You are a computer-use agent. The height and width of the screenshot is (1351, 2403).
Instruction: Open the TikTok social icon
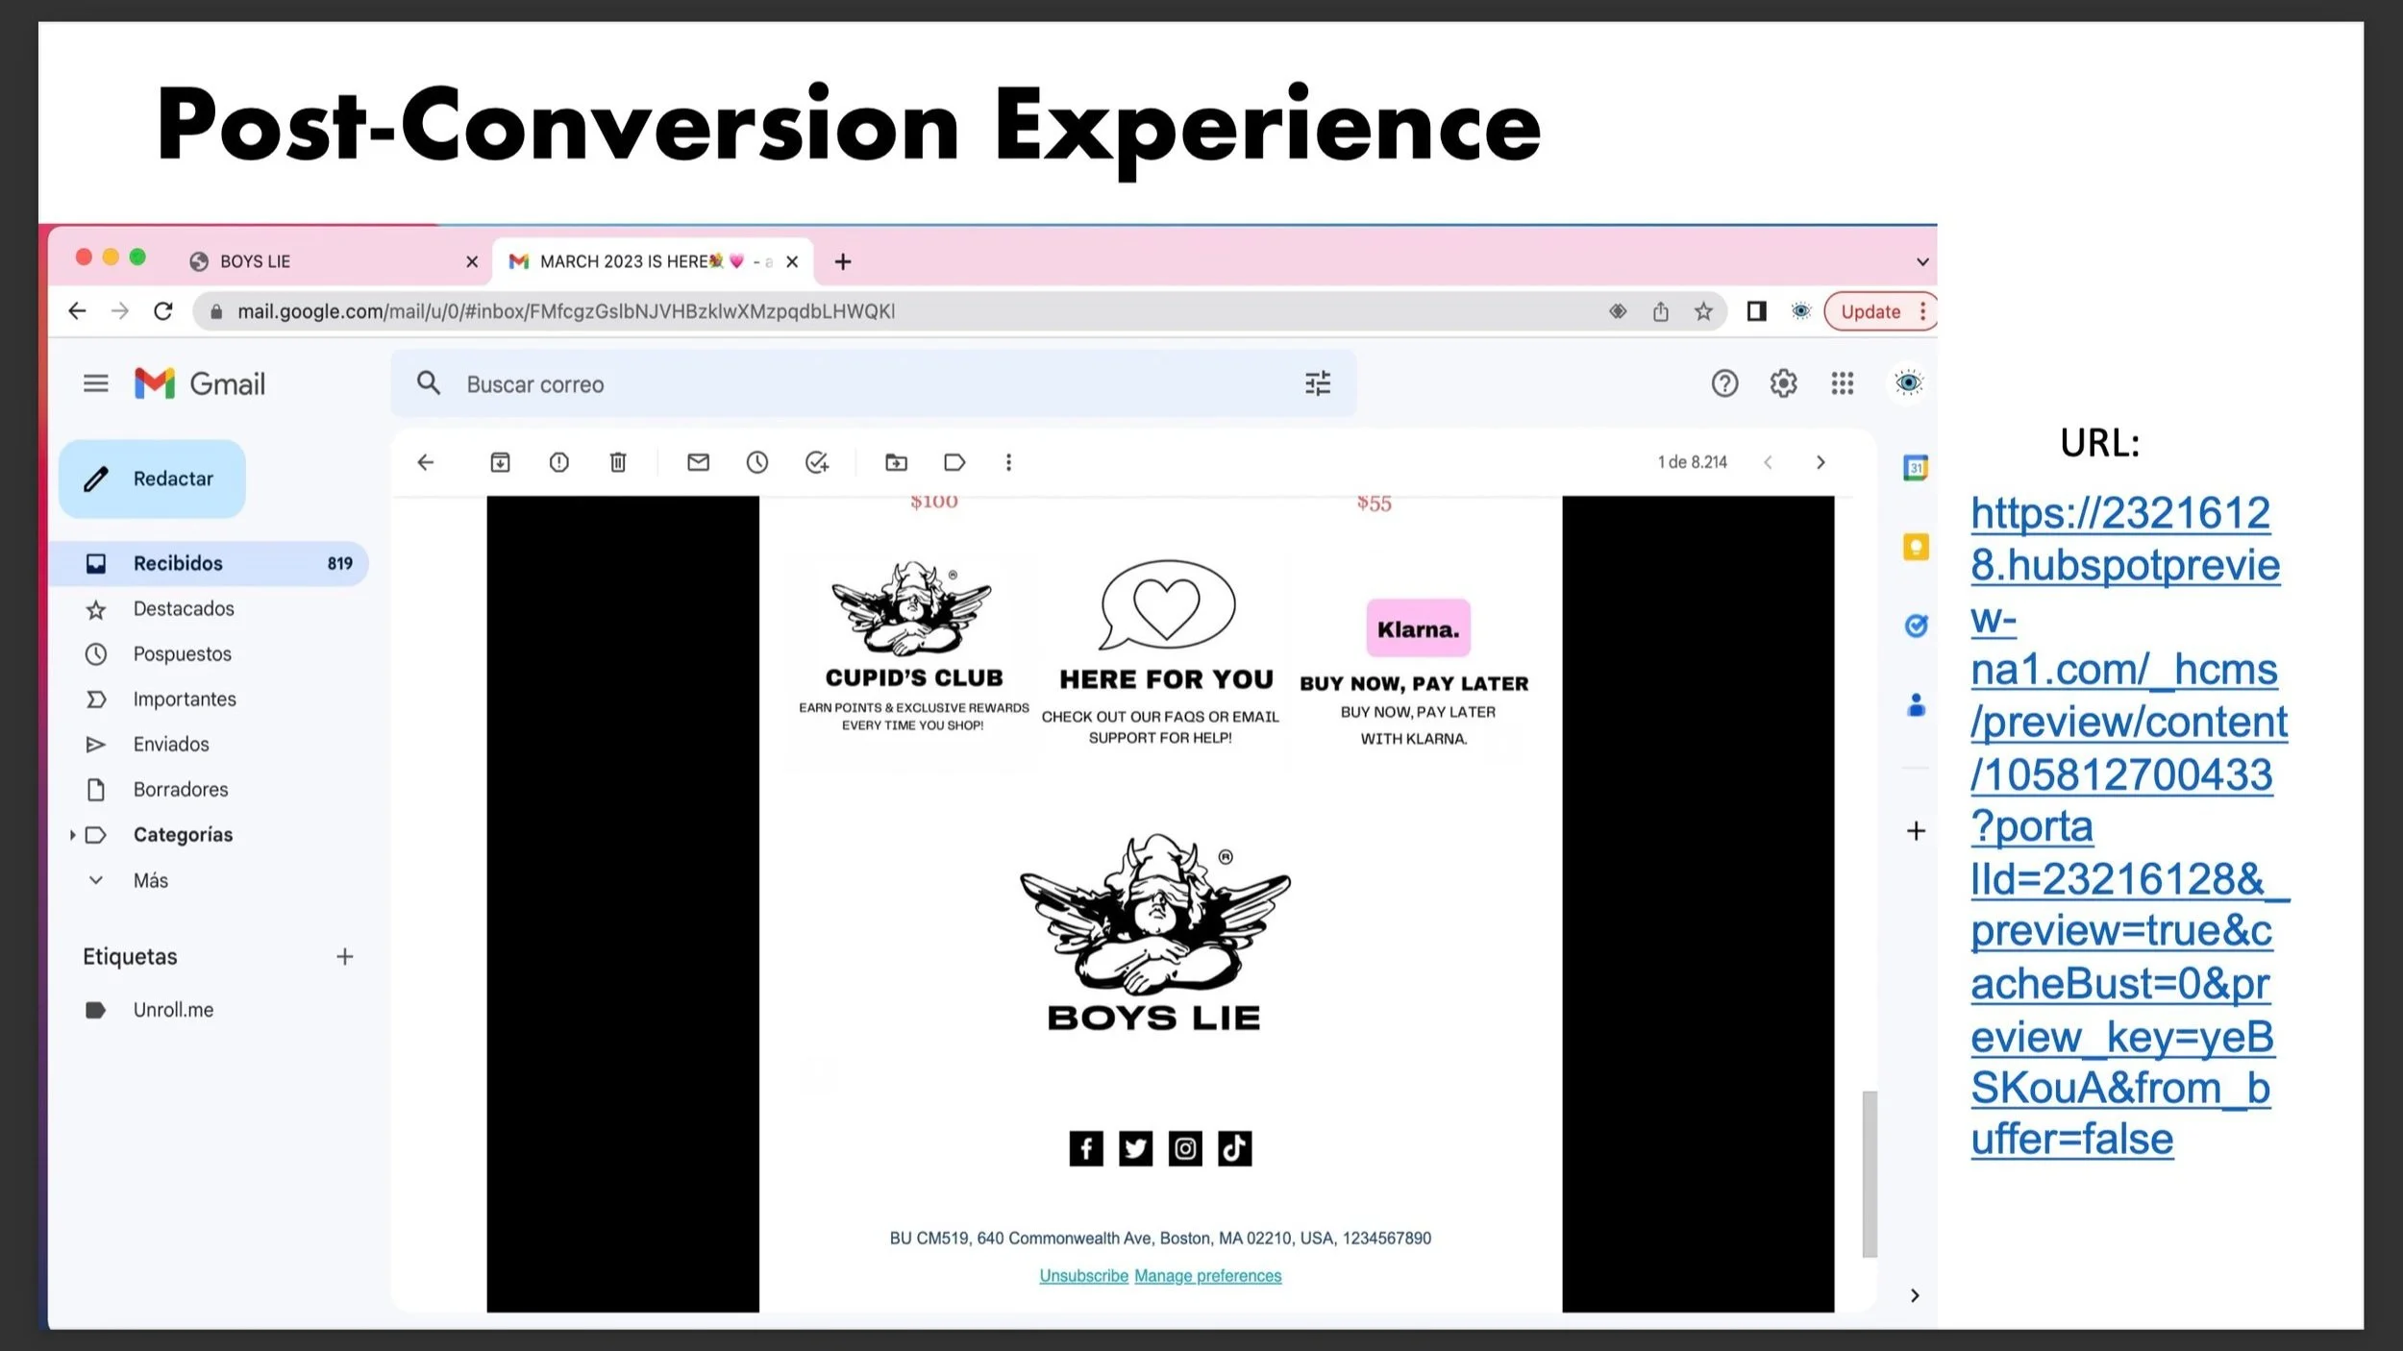(x=1234, y=1148)
